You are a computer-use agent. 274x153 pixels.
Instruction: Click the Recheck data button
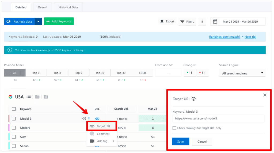pyautogui.click(x=19, y=21)
